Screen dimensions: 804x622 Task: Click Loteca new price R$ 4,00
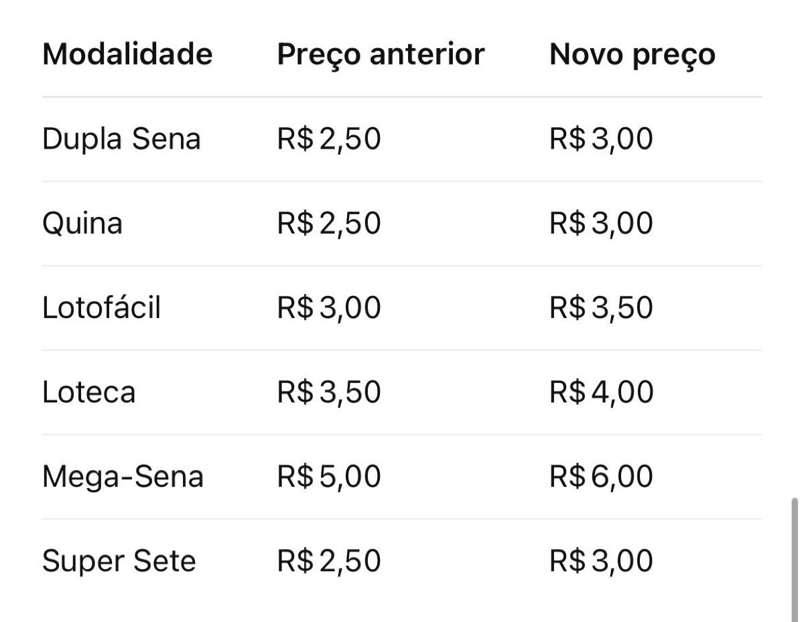coord(601,392)
